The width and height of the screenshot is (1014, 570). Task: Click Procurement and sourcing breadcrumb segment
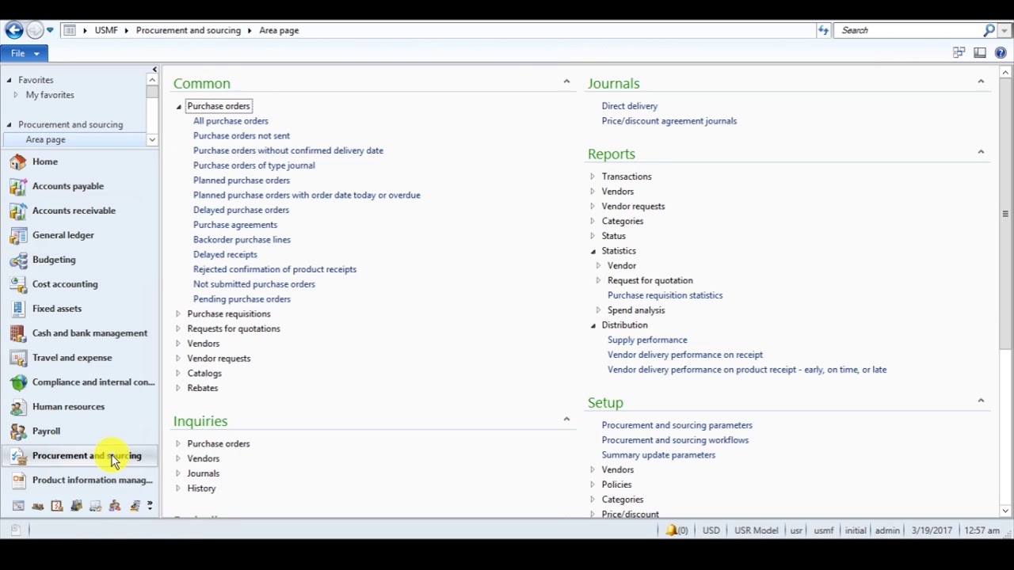(189, 30)
